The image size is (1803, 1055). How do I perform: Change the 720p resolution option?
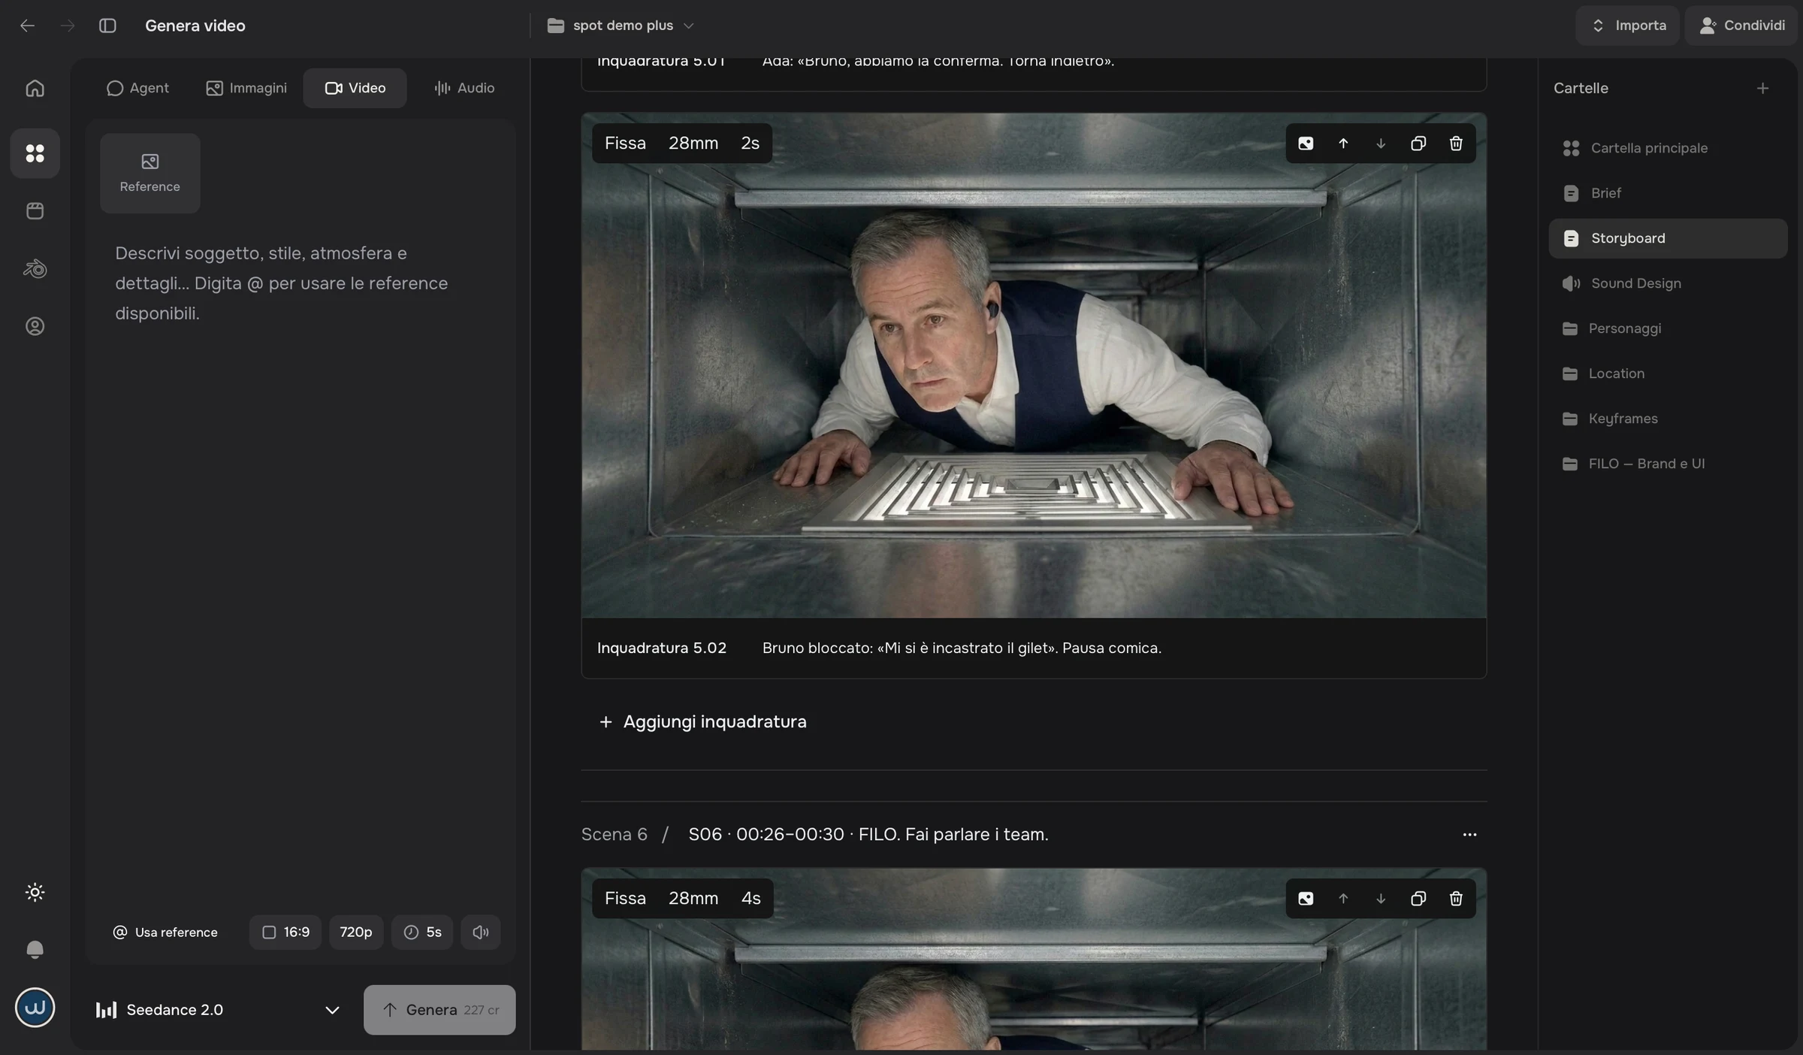coord(356,933)
